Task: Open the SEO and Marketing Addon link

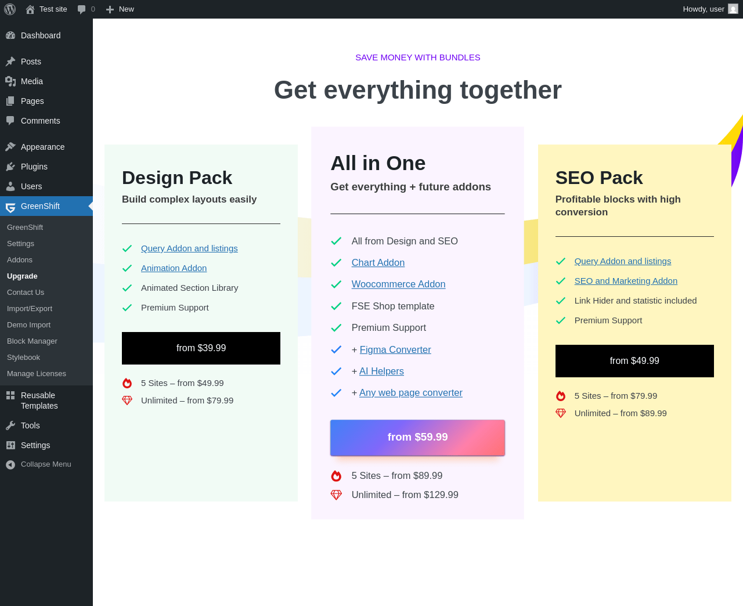Action: tap(626, 281)
